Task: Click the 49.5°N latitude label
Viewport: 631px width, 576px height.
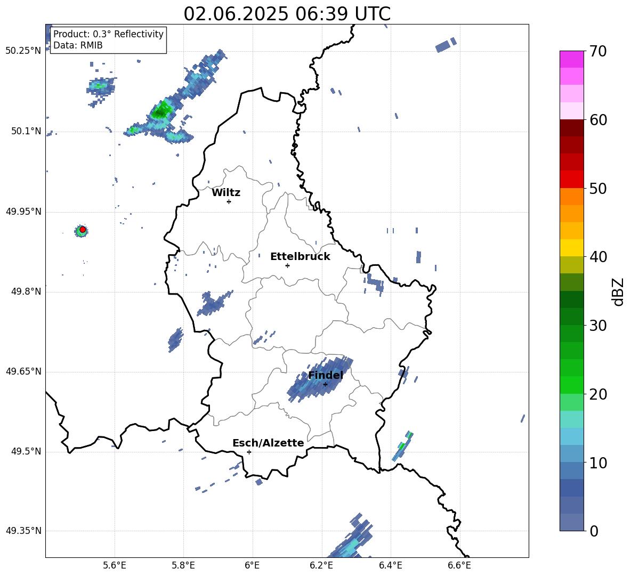Action: (26, 451)
